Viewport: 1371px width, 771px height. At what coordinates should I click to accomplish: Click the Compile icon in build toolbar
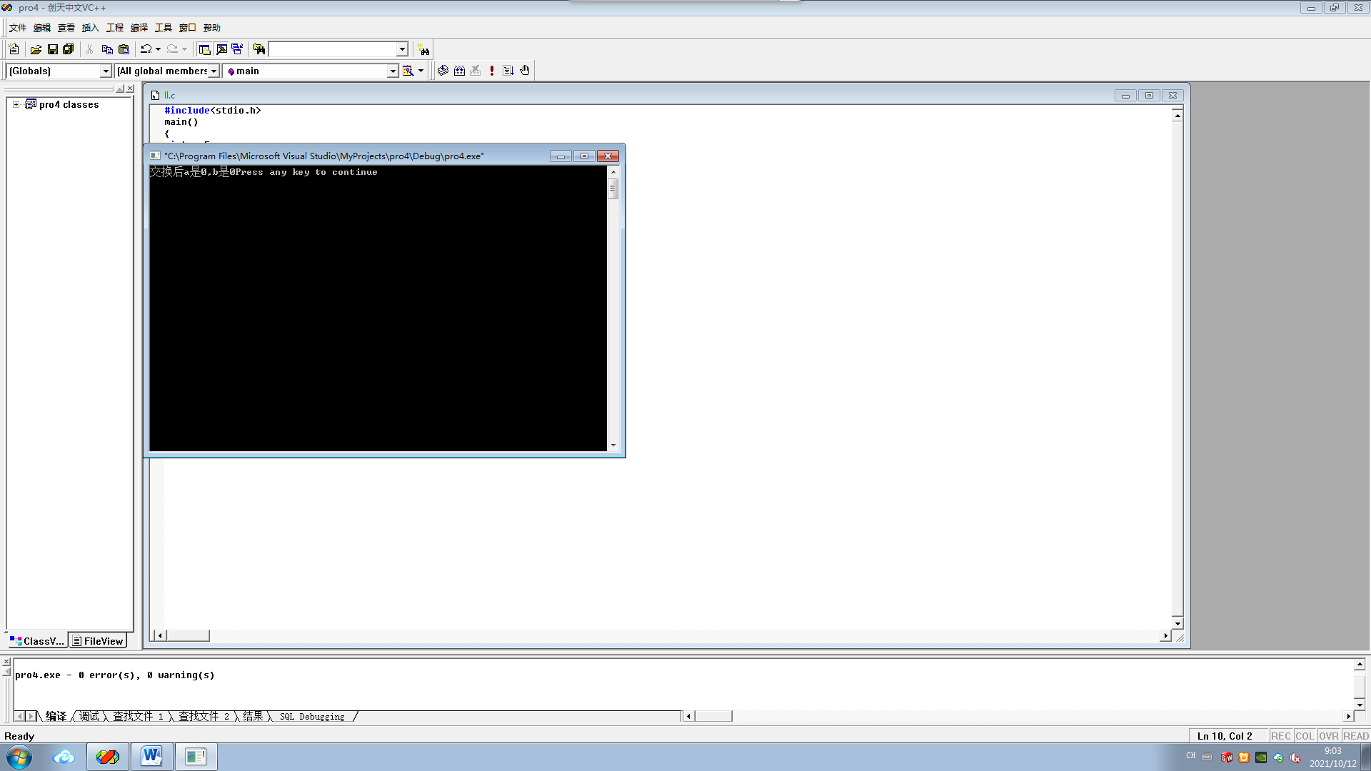443,71
